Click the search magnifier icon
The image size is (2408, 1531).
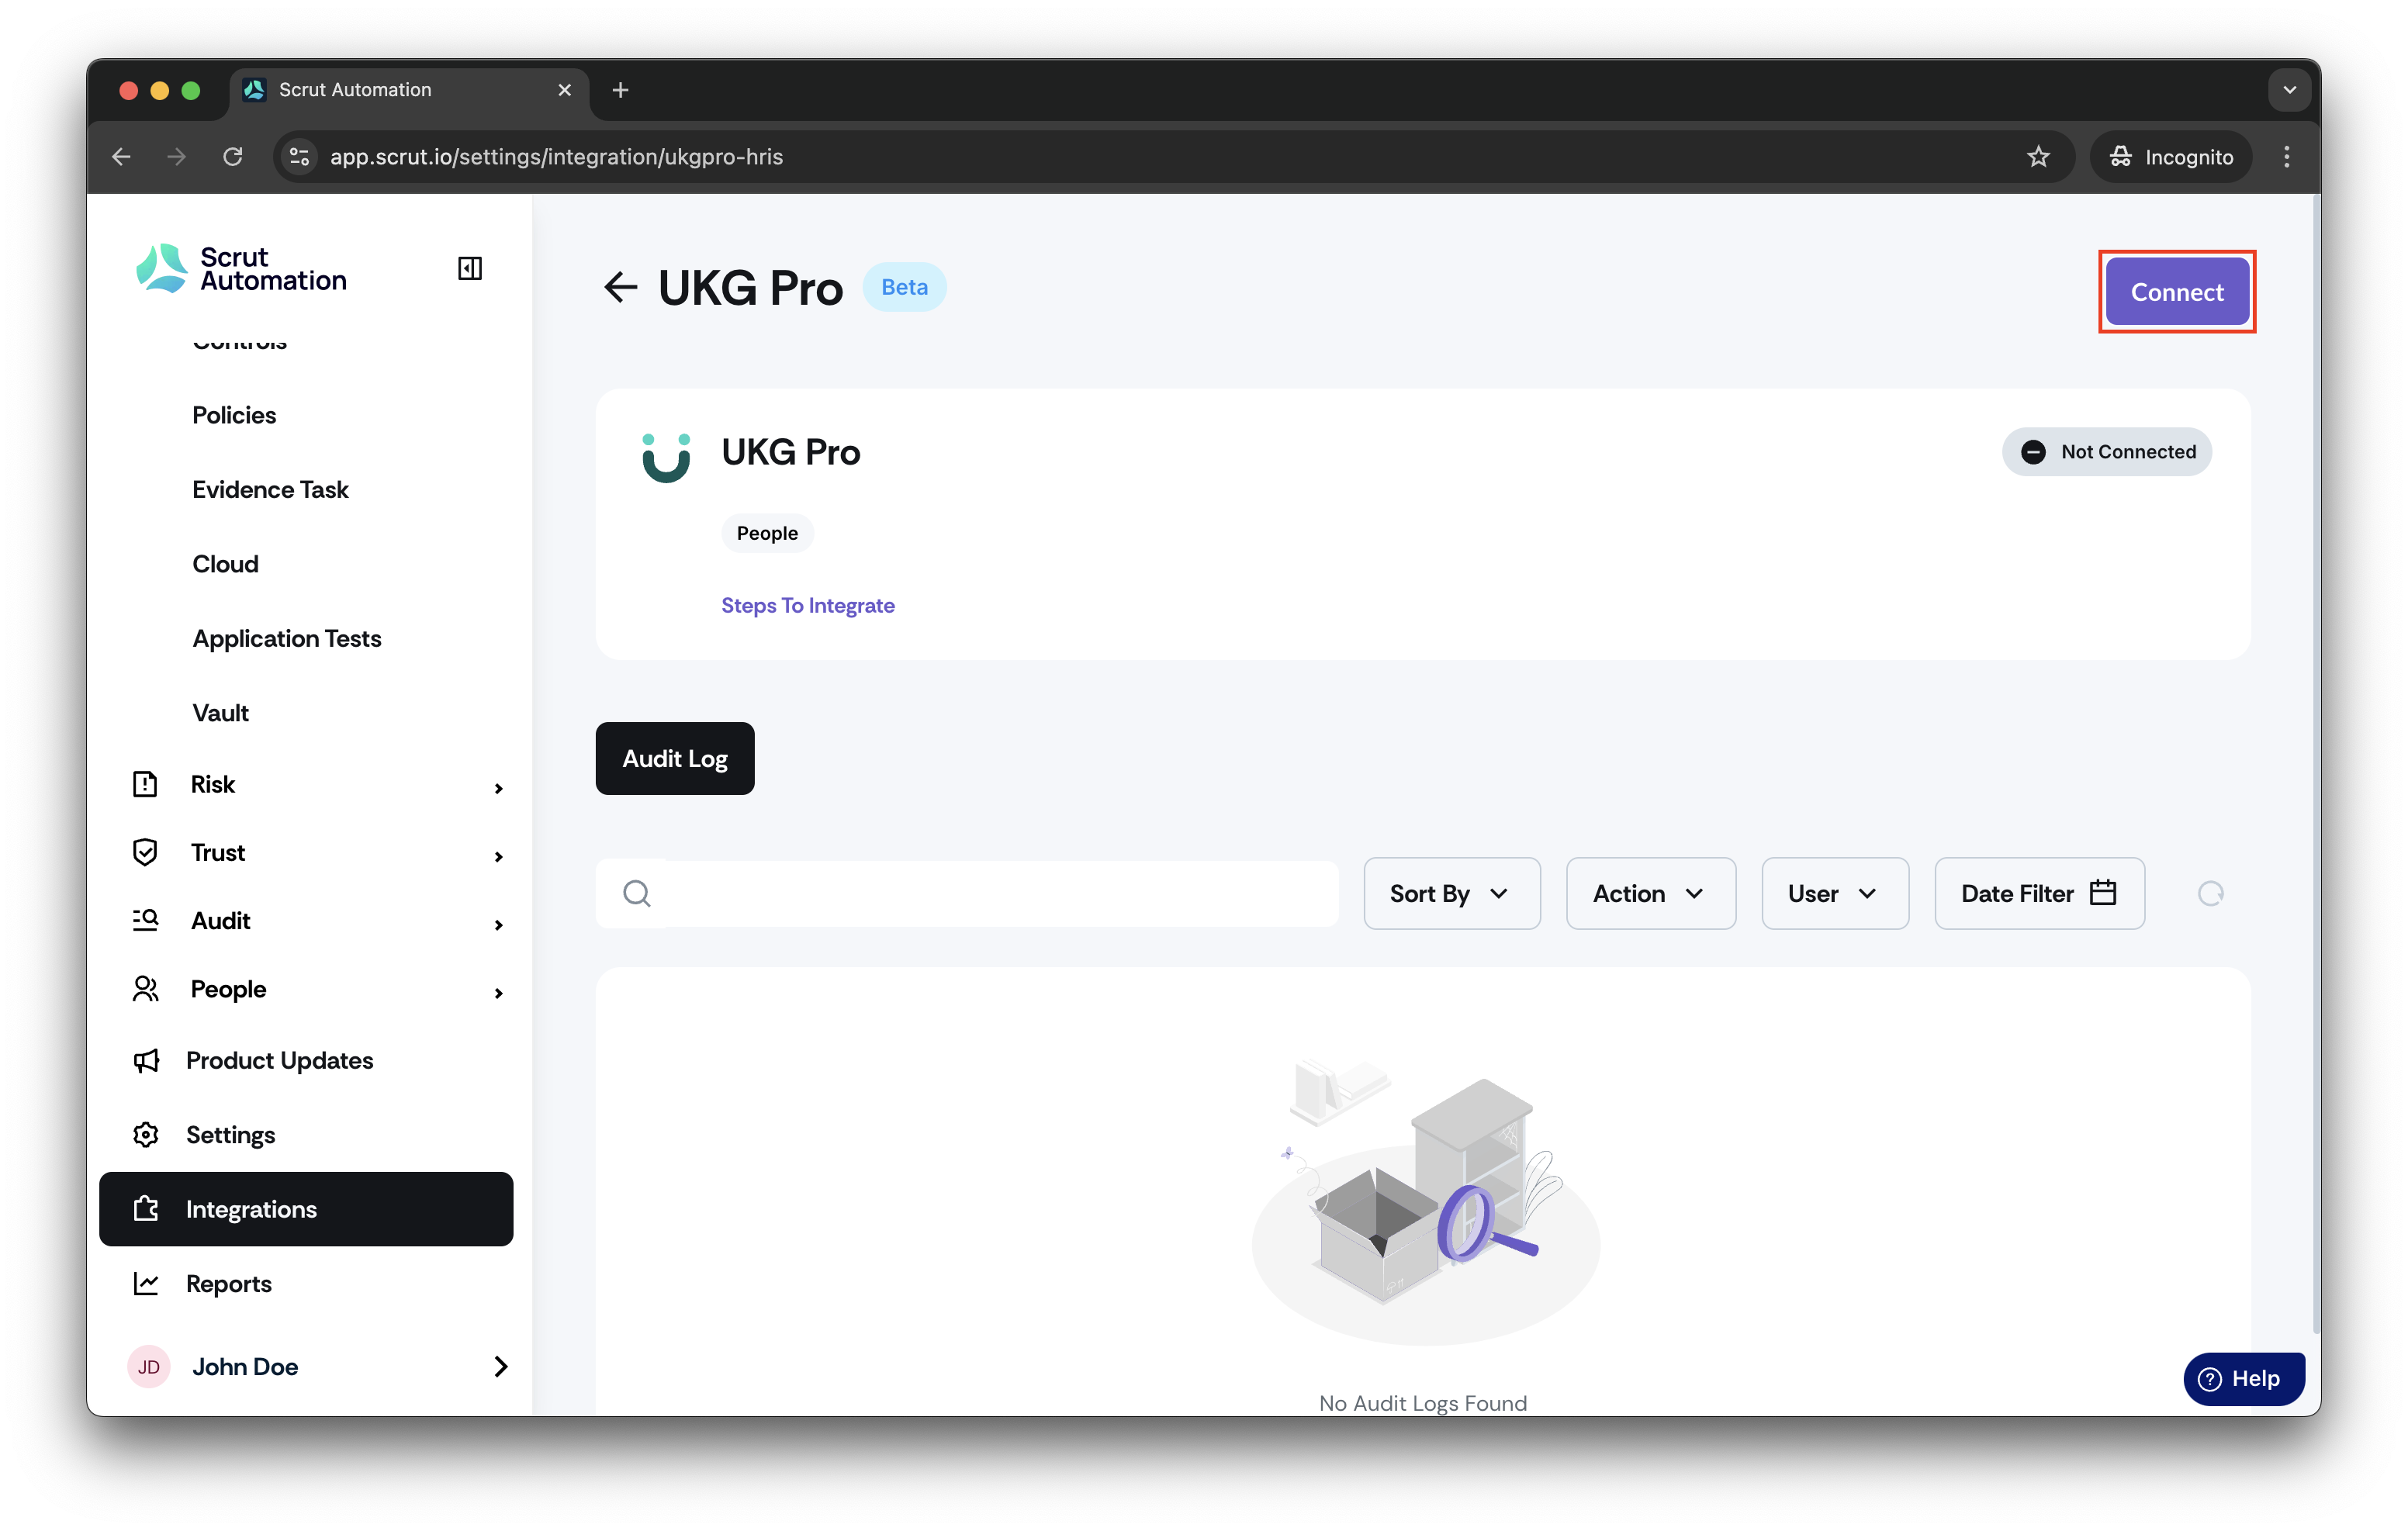coord(636,893)
